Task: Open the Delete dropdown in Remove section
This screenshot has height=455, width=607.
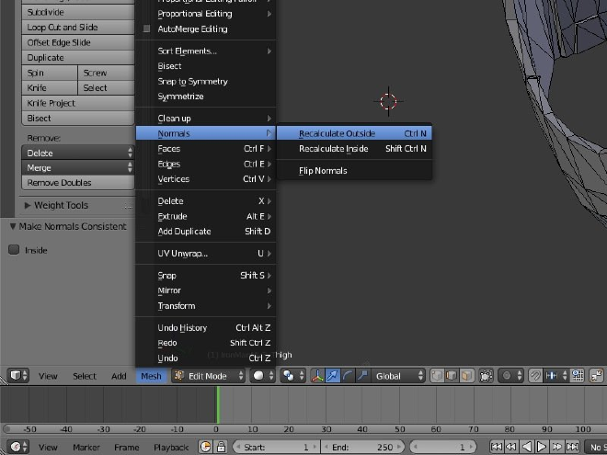Action: 78,153
